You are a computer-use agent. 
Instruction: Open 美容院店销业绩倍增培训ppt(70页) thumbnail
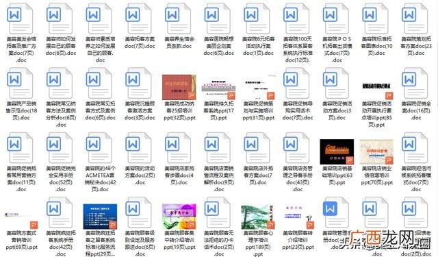376,151
